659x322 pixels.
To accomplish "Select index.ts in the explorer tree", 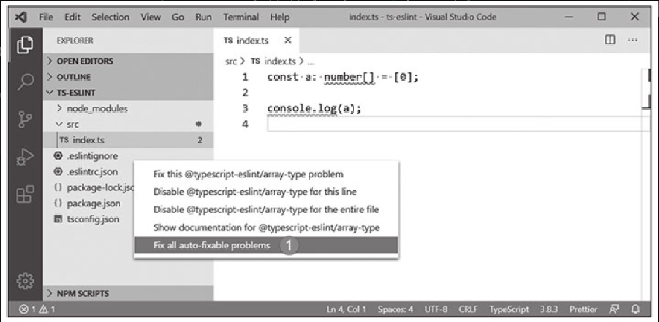I will 127,140.
